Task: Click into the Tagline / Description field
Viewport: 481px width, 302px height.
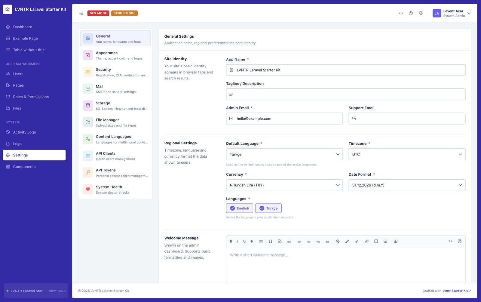Action: [x=346, y=94]
